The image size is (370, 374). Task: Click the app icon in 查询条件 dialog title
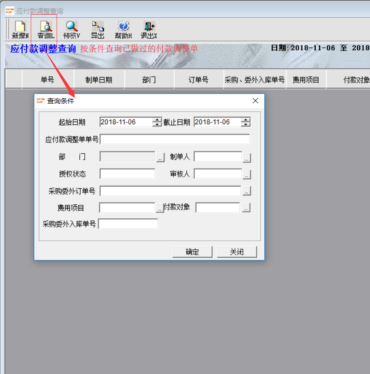coord(41,101)
